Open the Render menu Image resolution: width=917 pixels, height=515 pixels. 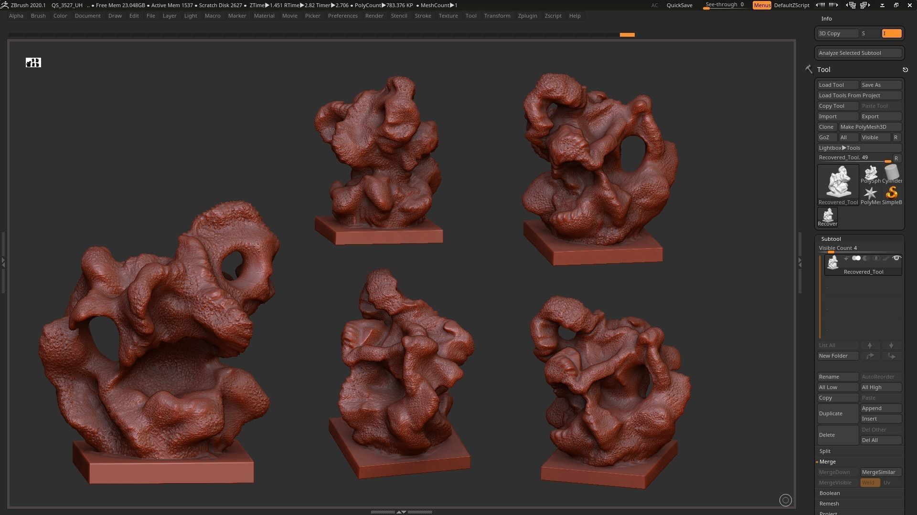(x=374, y=16)
